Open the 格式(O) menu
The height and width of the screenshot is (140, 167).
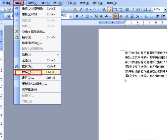(x=58, y=3)
